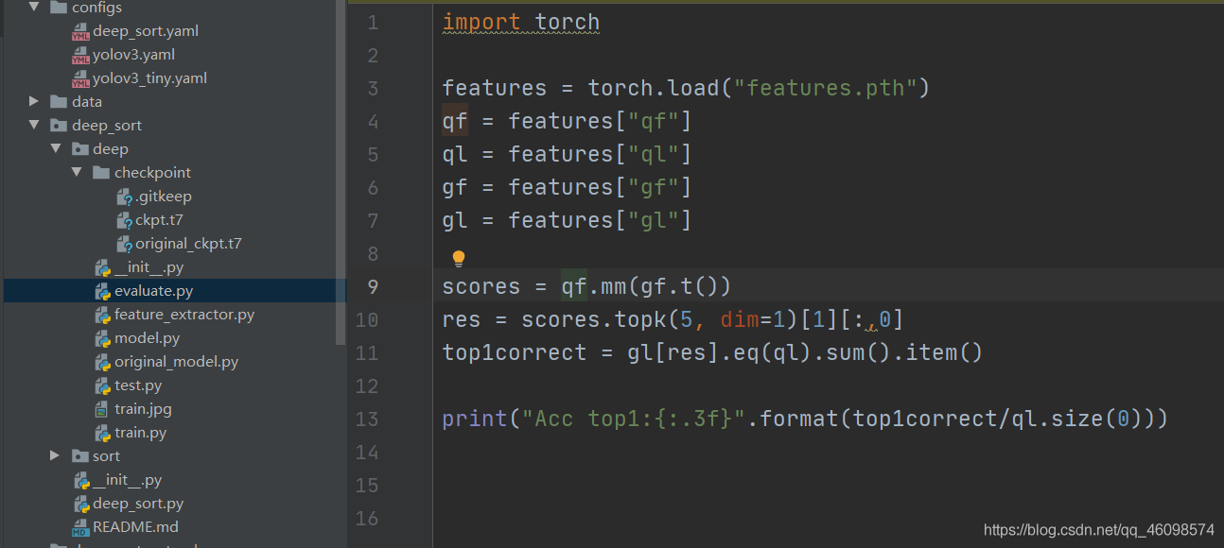This screenshot has height=548, width=1224.
Task: Click the print statement on line 13
Action: [x=805, y=419]
